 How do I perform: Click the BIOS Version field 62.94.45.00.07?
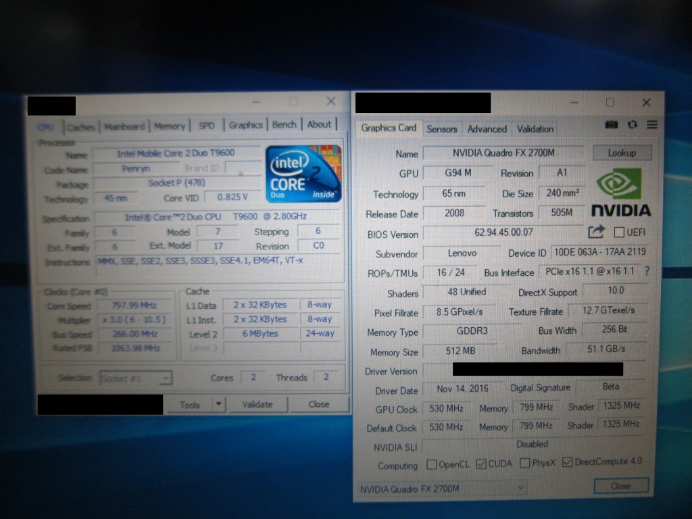coord(503,232)
